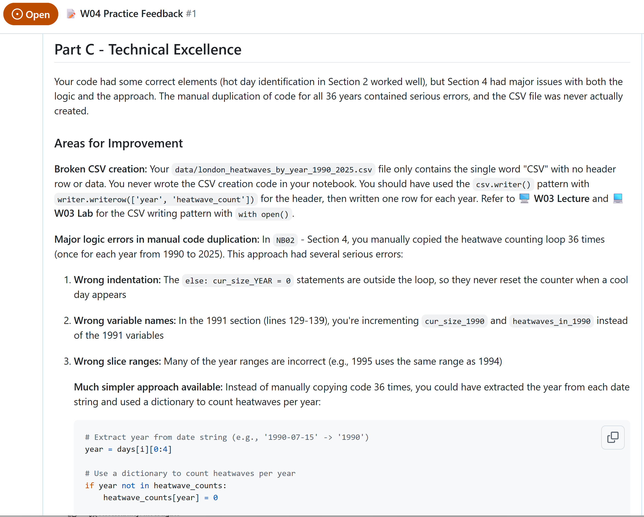The image size is (644, 517).
Task: Click the 'Open' status label text
Action: pos(38,14)
